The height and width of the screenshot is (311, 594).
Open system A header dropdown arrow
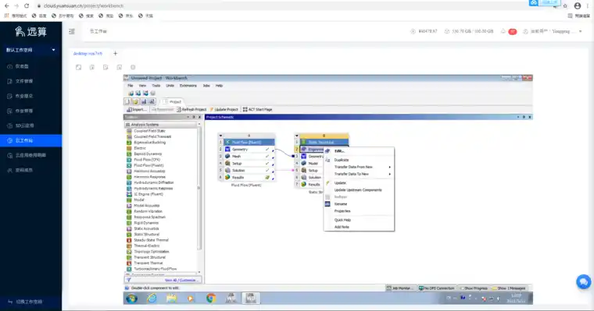point(221,136)
